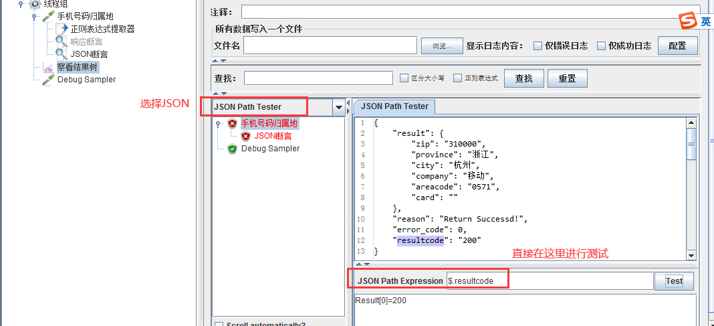
Task: Click the red failed shield beside 手机号码归属地 result
Action: [233, 124]
